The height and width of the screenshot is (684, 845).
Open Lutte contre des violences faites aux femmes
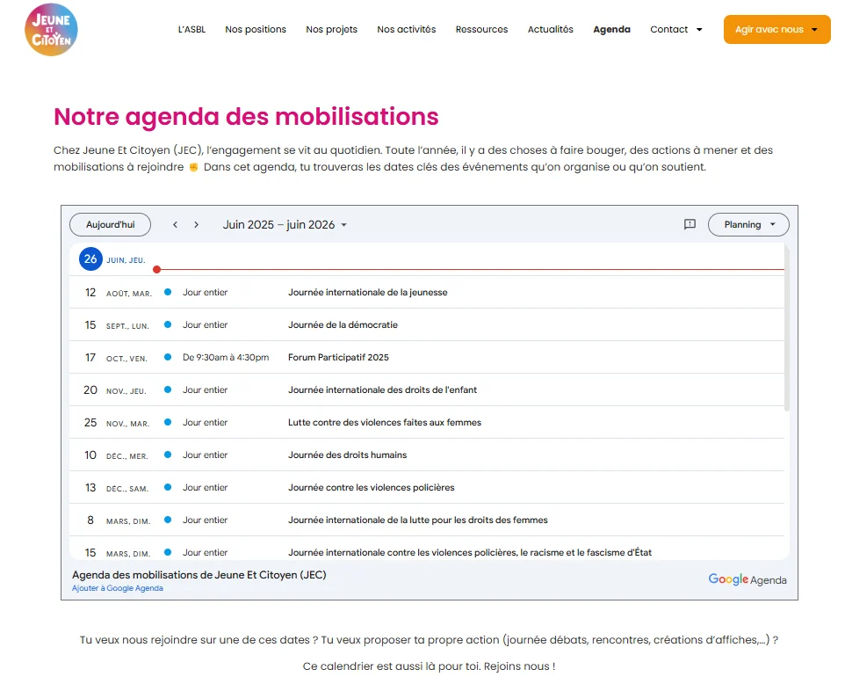[x=385, y=422]
